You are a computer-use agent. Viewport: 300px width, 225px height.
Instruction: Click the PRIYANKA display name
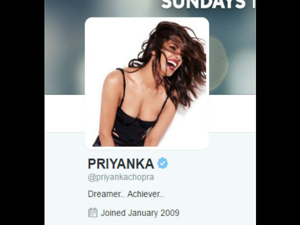pos(120,163)
